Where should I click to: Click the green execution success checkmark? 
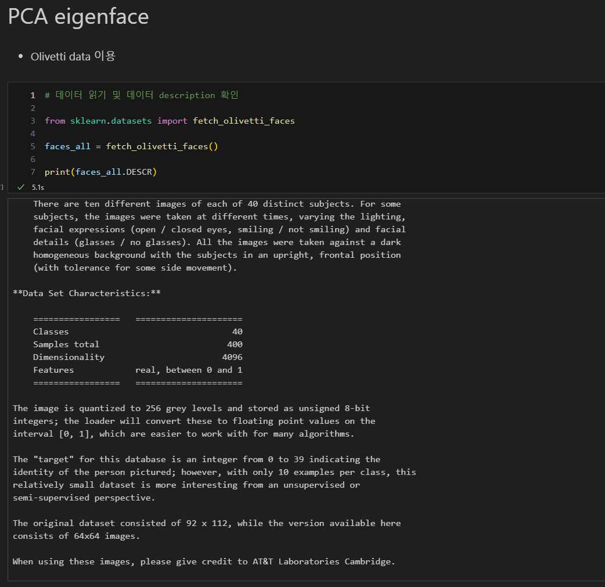pos(21,187)
